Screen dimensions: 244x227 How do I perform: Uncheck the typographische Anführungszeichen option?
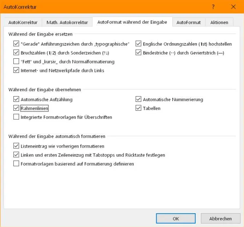click(x=16, y=44)
